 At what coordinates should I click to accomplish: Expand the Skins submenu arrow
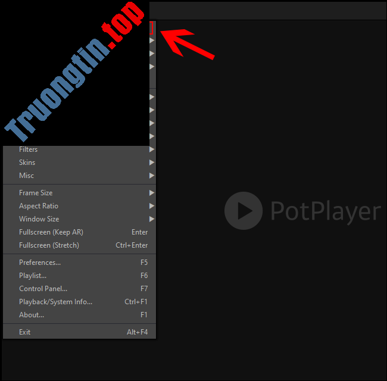(152, 163)
